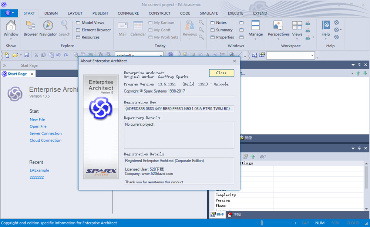Screen dimensions: 370x227
Task: Open the Navigator compass tool
Action: [48, 28]
